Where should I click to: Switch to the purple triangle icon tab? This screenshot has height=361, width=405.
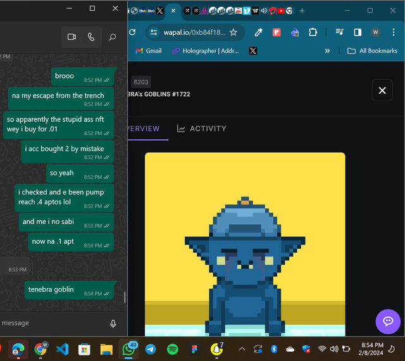coord(204,11)
